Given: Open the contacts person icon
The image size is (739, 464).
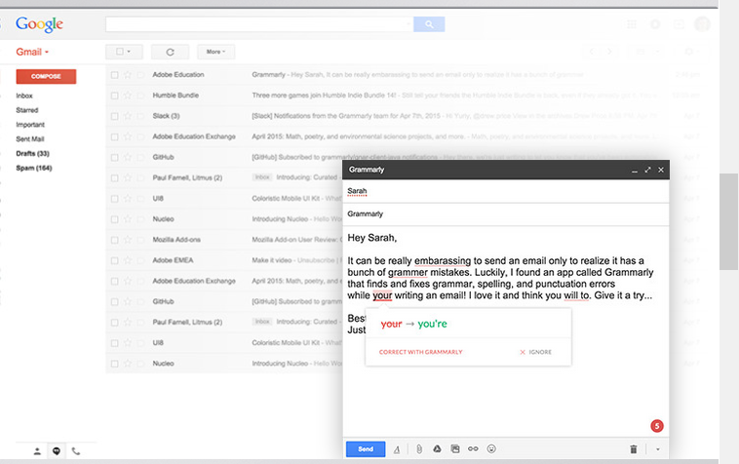Looking at the screenshot, I should (x=37, y=451).
